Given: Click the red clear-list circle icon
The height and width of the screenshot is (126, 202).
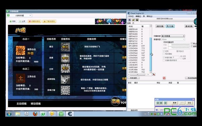Looking at the screenshot, I should (164, 78).
